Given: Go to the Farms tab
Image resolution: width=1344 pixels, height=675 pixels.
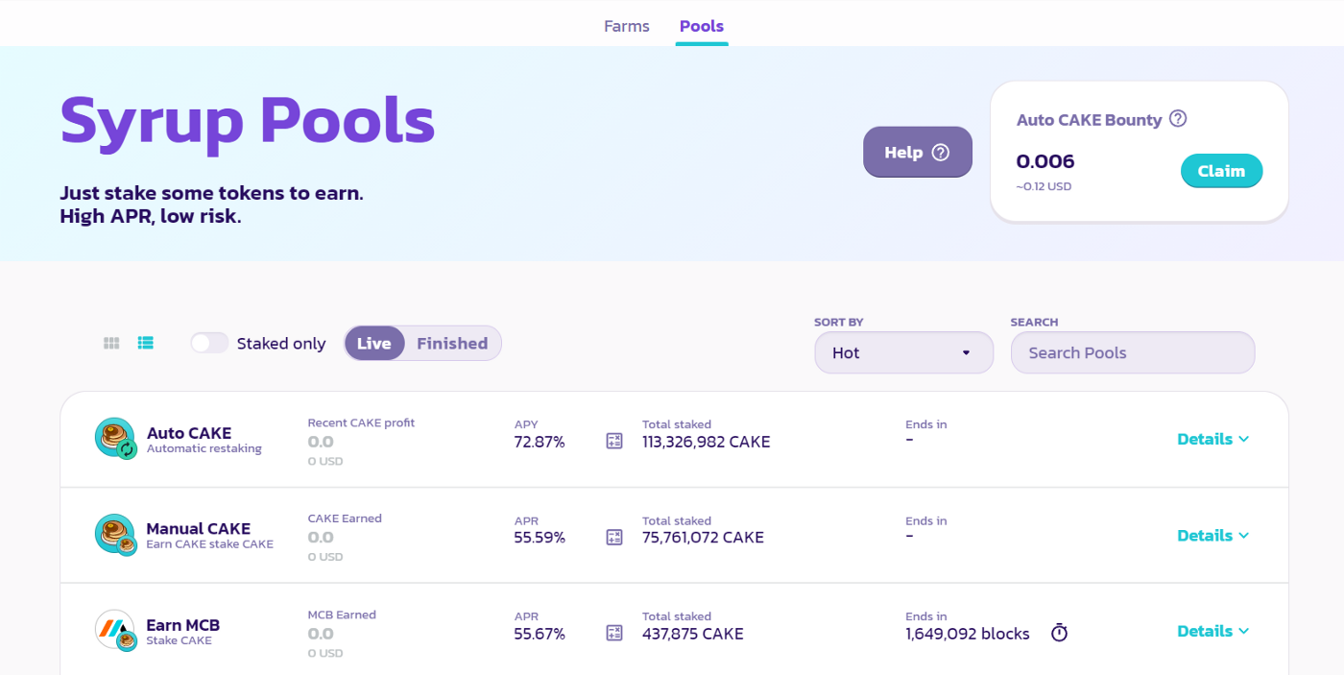Looking at the screenshot, I should [627, 26].
